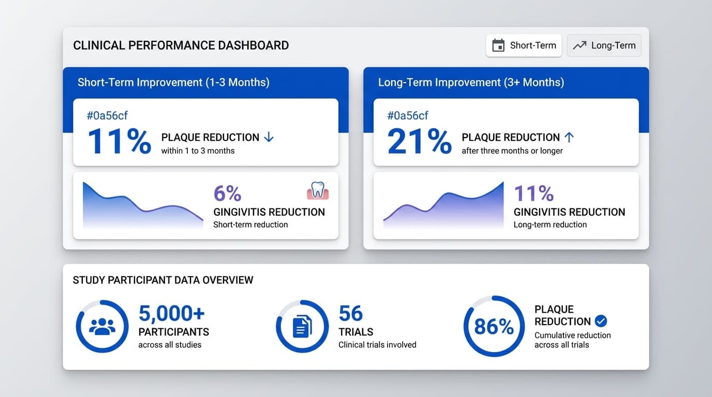Screen dimensions: 712x397
Task: Select the 11% short-term plaque reduction value
Action: 119,141
